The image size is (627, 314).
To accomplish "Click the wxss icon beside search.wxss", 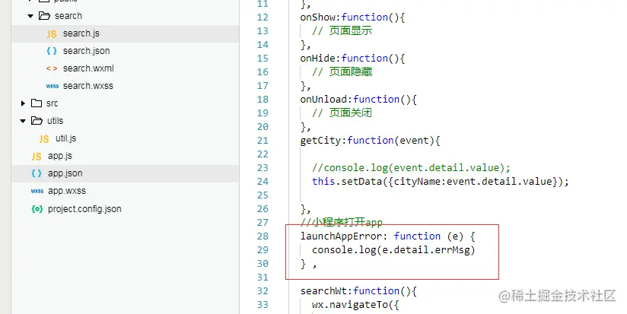I will [x=53, y=86].
